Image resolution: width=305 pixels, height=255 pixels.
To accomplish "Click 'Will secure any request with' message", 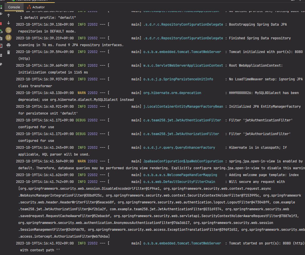I will (x=257, y=182).
